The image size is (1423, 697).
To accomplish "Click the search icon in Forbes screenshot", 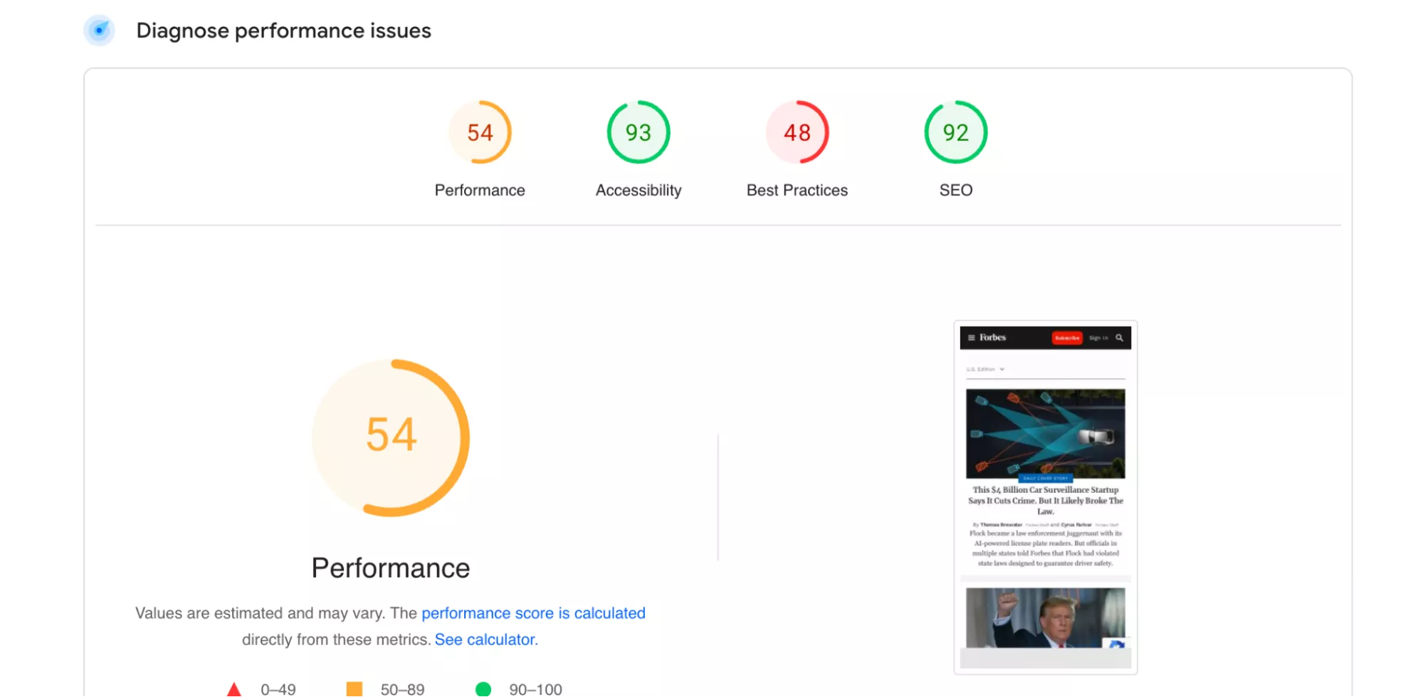I will (1120, 338).
